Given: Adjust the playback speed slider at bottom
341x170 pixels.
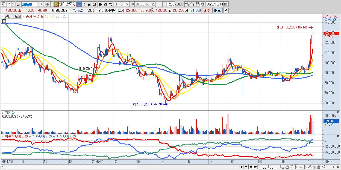Looking at the screenshot, I should pyautogui.click(x=268, y=167).
